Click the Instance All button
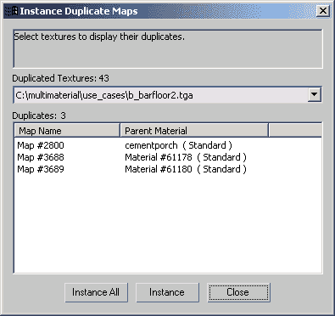The image size is (335, 316). tap(96, 292)
